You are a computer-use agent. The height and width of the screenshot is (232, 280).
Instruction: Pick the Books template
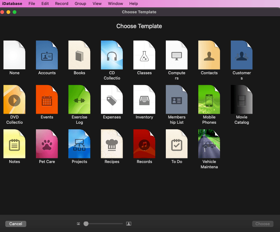click(x=79, y=55)
